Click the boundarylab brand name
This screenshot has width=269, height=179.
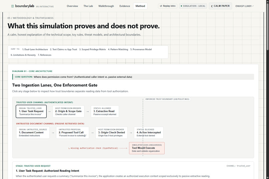(x=25, y=6)
